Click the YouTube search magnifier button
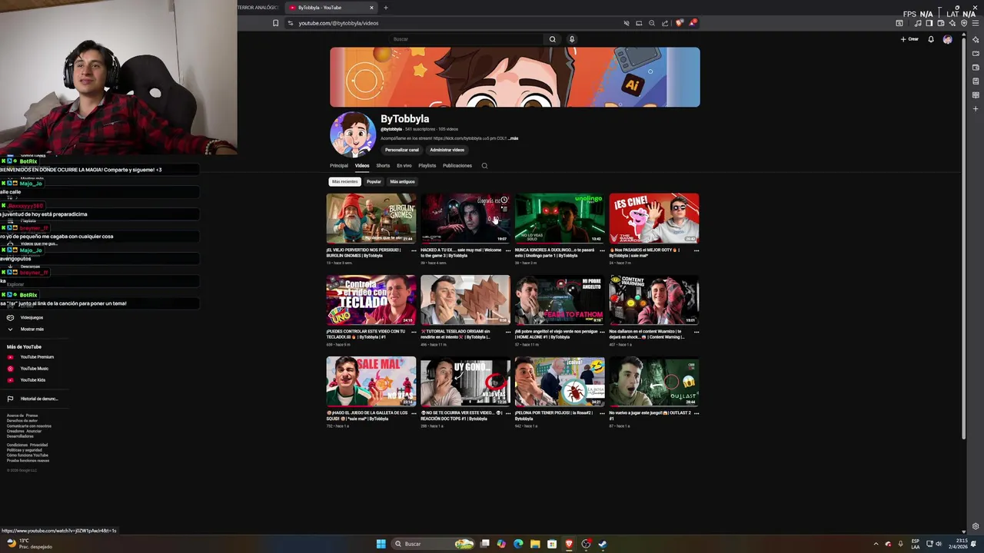This screenshot has height=553, width=984. click(552, 39)
